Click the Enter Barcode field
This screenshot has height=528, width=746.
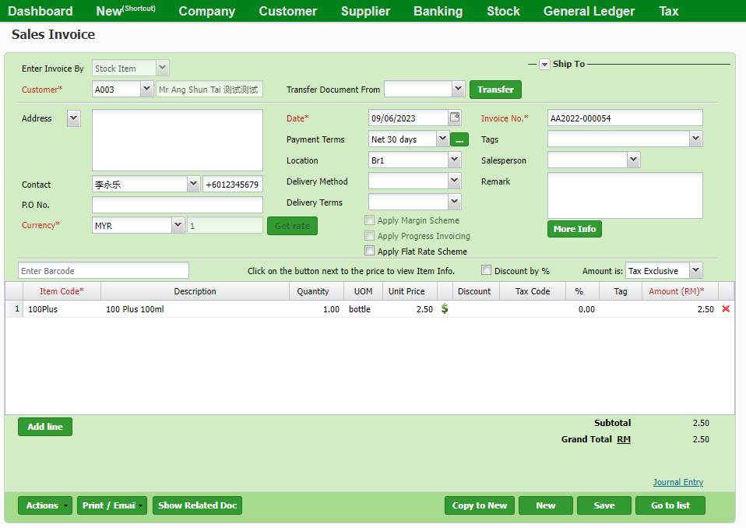(104, 270)
